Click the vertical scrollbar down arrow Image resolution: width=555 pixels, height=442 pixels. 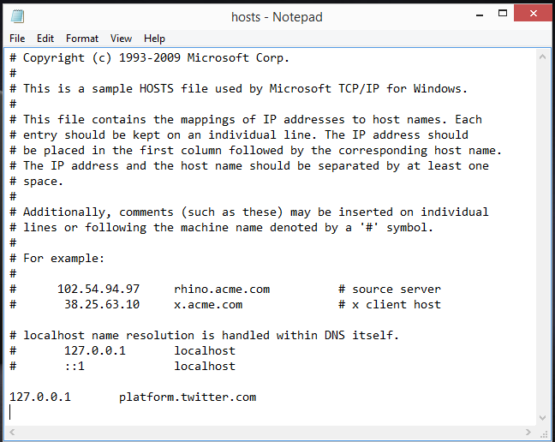coord(541,418)
